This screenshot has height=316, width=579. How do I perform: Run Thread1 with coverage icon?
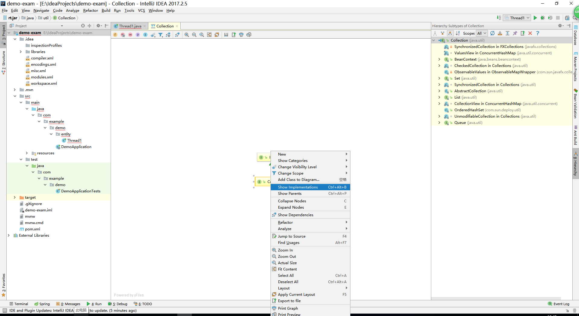coord(550,18)
